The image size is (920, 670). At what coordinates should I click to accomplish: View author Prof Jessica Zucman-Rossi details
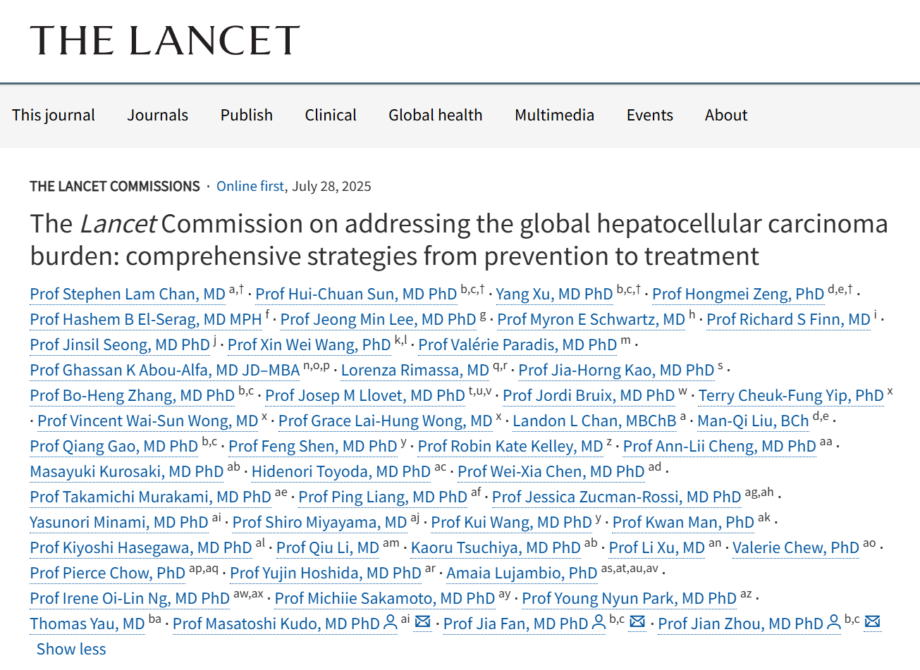click(x=616, y=497)
